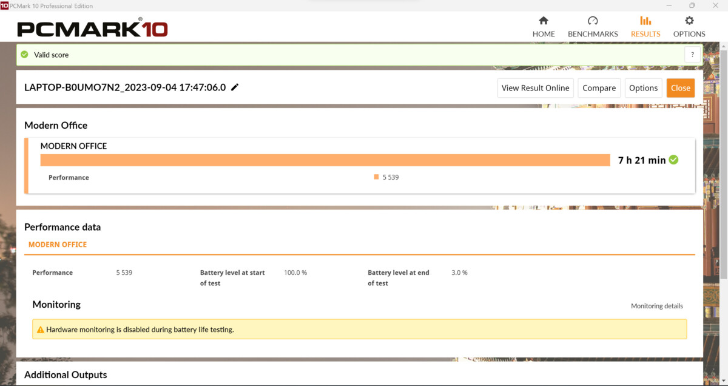728x386 pixels.
Task: Open Benchmarks via the gauge icon
Action: coord(592,21)
